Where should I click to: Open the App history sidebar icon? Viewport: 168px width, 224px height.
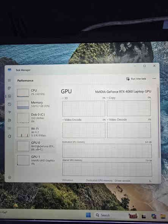9,104
